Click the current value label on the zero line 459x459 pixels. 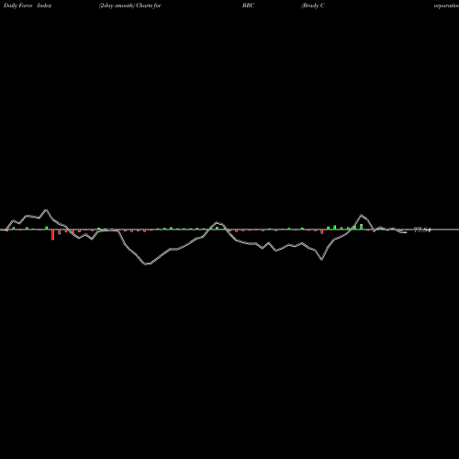(422, 229)
